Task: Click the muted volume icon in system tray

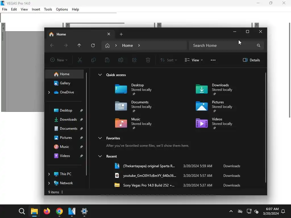Action: tap(256, 211)
